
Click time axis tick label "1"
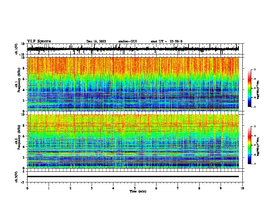(x=49, y=188)
